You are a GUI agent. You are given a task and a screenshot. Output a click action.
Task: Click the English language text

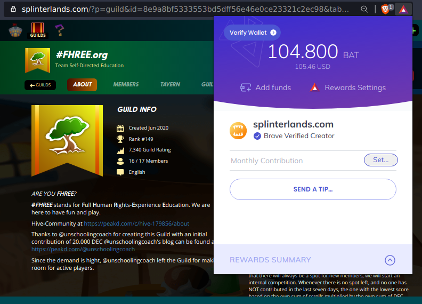pos(137,172)
